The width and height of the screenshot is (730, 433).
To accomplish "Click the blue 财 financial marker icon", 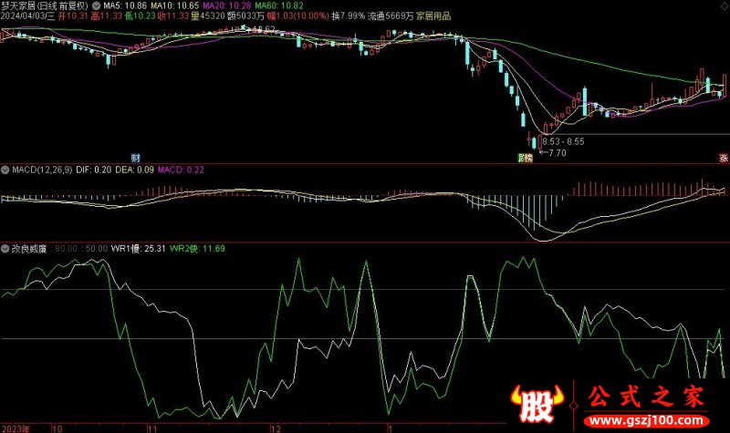I will click(x=135, y=158).
